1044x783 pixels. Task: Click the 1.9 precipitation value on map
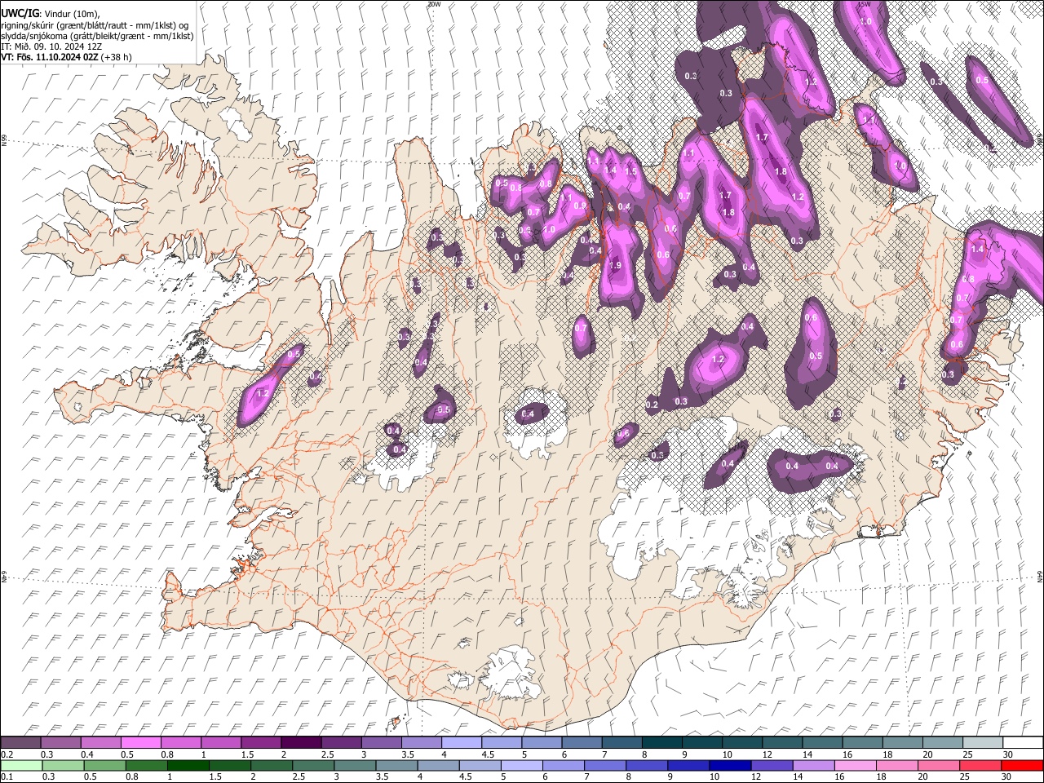coord(615,266)
